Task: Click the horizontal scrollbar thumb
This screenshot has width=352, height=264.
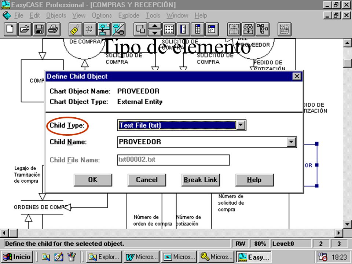Action: pos(13,233)
